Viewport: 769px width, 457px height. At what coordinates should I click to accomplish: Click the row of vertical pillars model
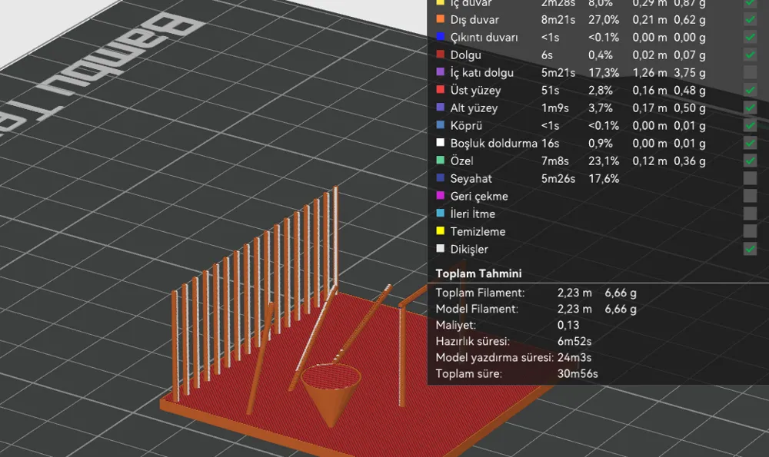click(255, 294)
